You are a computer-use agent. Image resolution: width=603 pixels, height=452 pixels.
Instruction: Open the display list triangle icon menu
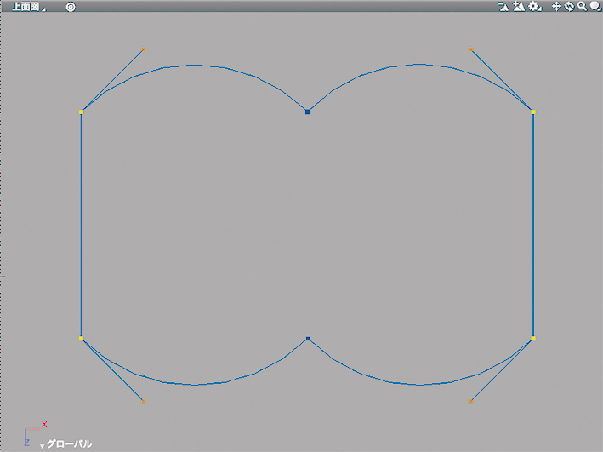tap(503, 7)
